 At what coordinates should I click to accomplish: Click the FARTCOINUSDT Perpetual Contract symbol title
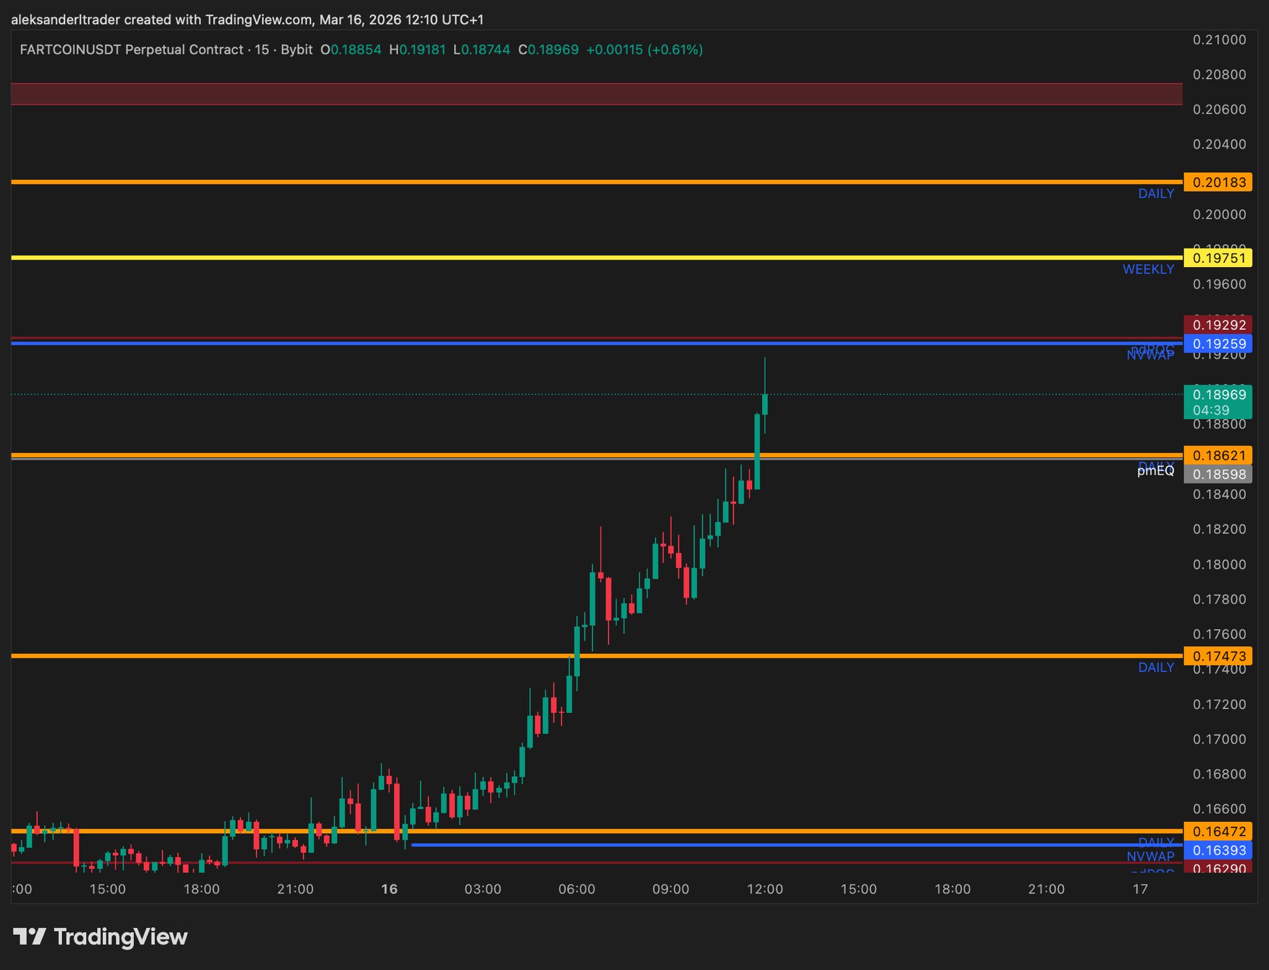[131, 50]
